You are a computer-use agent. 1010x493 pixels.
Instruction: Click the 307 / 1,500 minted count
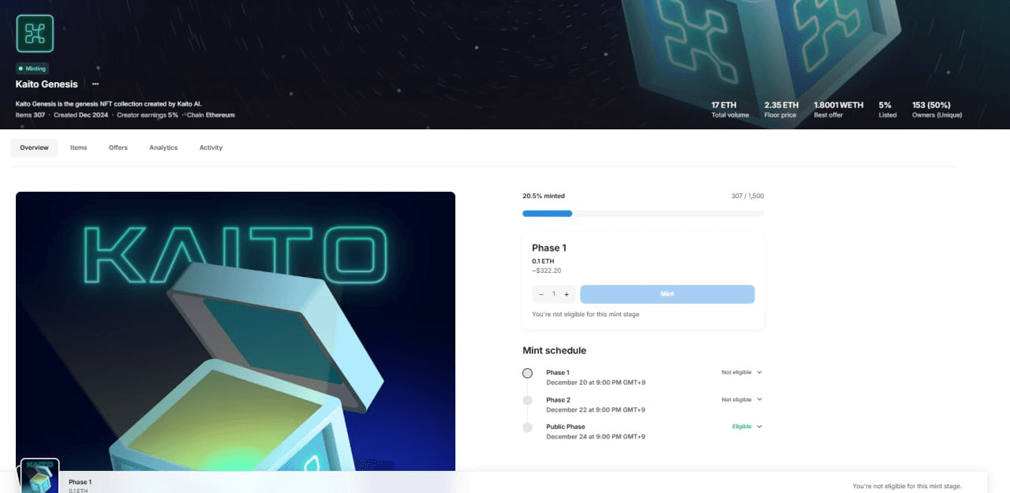point(747,196)
